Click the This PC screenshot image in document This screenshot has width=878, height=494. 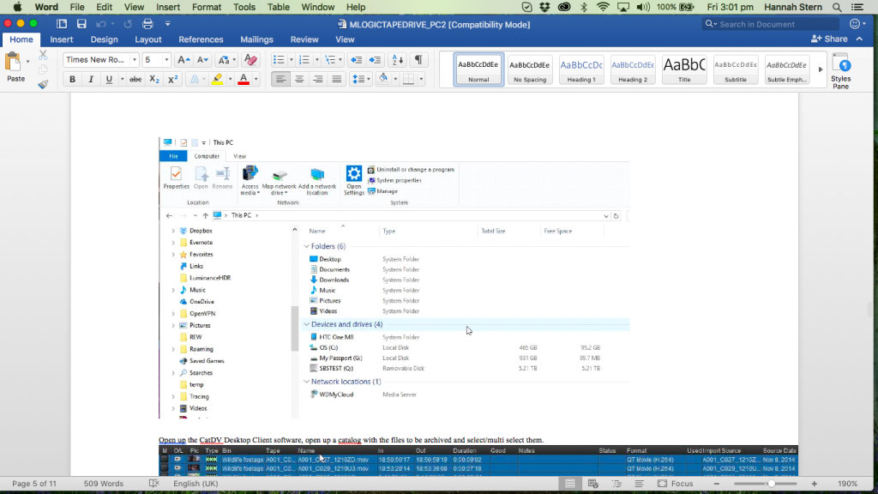(394, 277)
